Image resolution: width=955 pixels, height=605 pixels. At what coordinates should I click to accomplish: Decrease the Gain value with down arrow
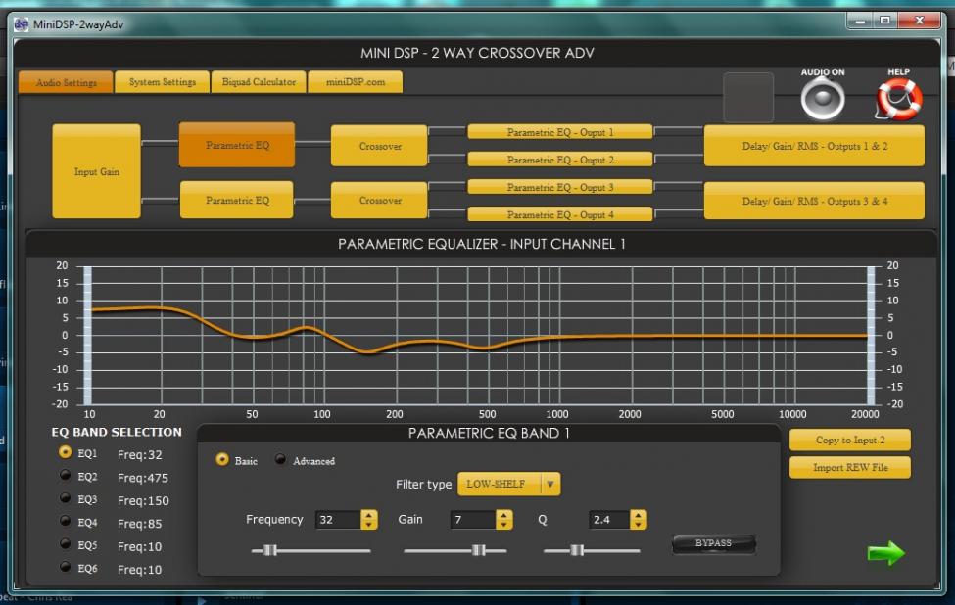503,525
